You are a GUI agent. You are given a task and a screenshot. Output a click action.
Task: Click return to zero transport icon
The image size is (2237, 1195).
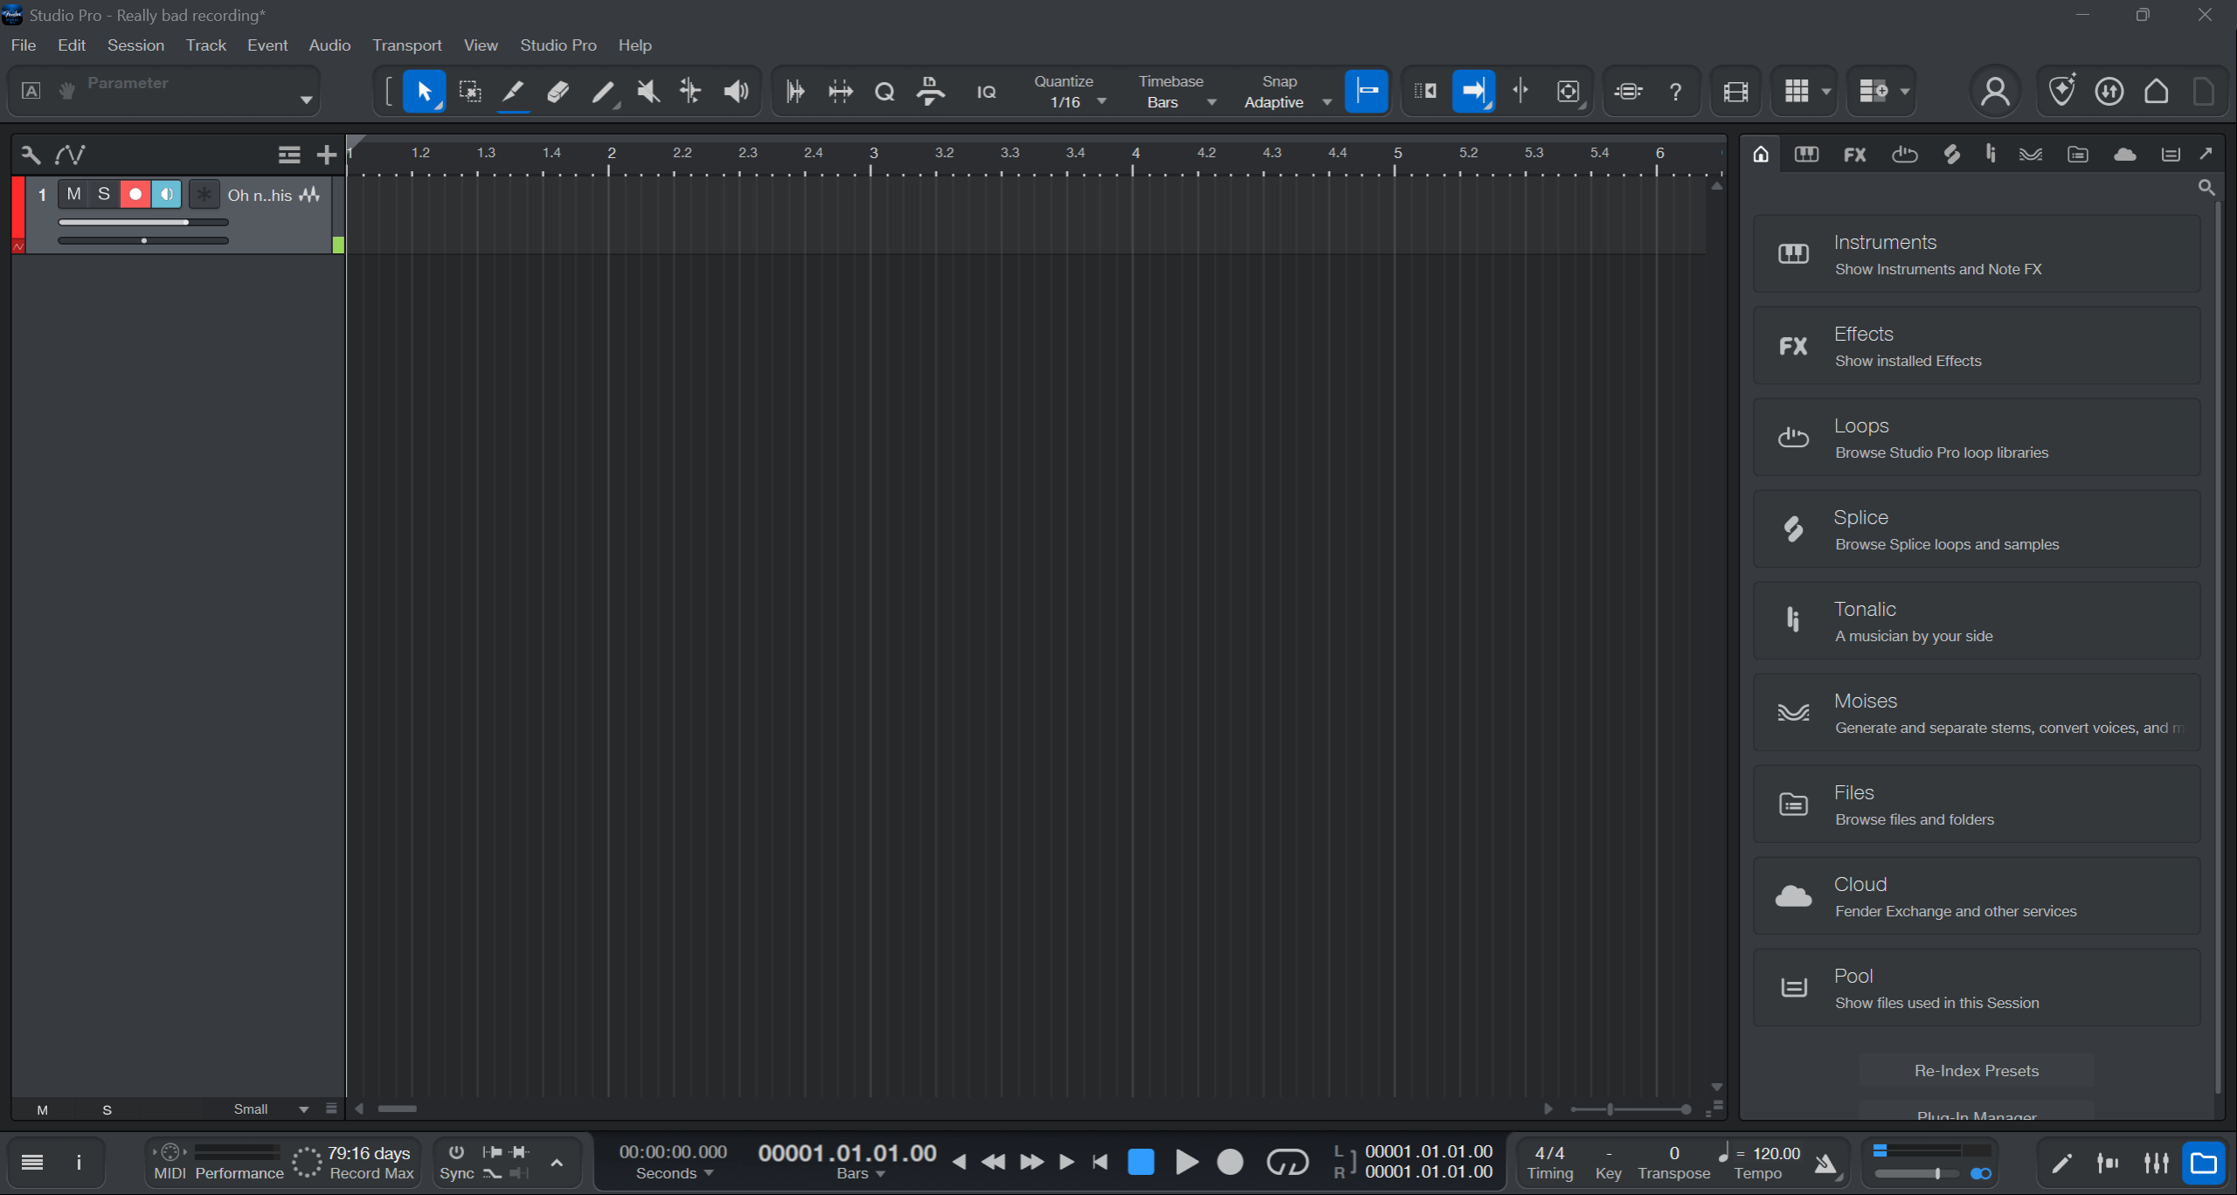pyautogui.click(x=1100, y=1162)
